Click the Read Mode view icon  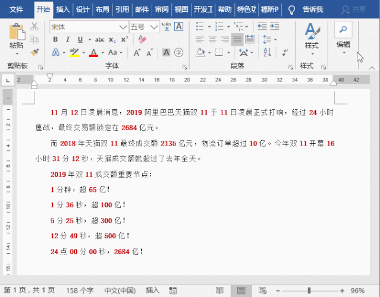(219, 290)
